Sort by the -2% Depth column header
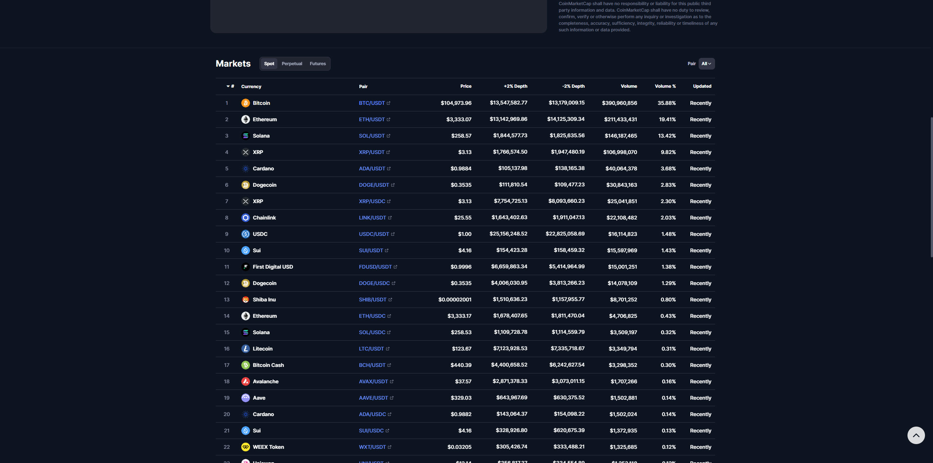The width and height of the screenshot is (933, 463). 573,86
